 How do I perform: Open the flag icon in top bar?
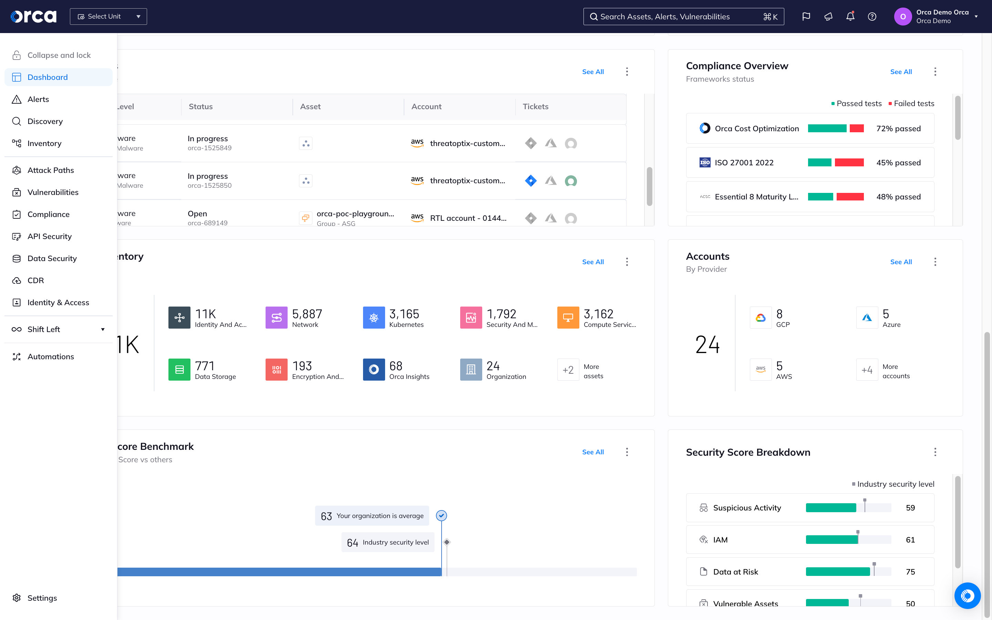(806, 17)
